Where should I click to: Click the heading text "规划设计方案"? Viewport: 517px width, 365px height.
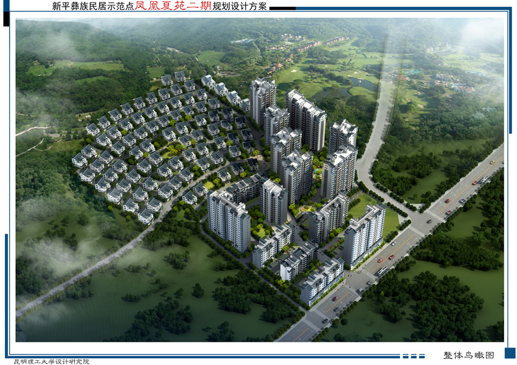point(240,6)
